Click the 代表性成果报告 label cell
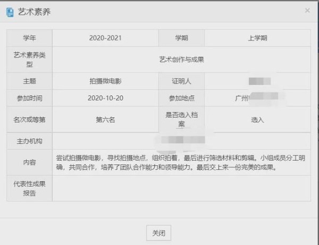The image size is (319, 245). tap(30, 189)
